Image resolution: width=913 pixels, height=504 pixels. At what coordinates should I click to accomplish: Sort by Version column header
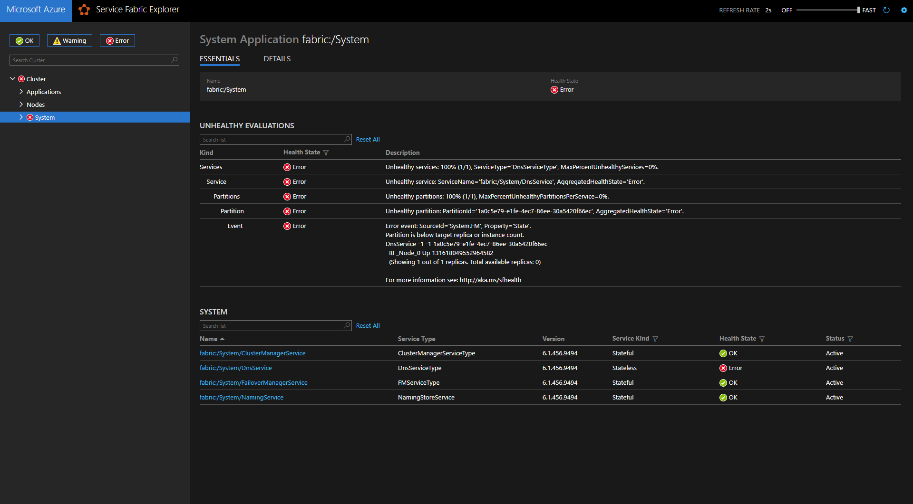pos(554,339)
